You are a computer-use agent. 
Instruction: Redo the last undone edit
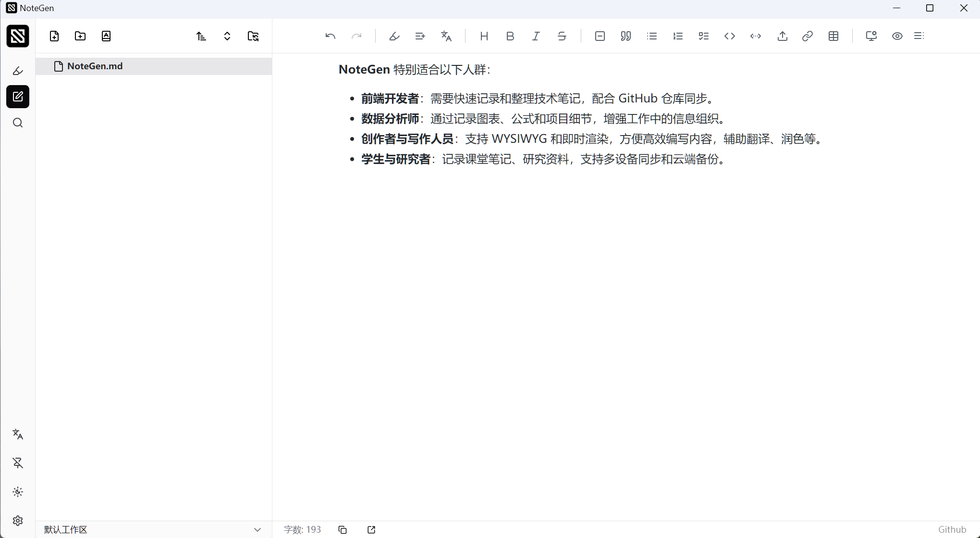pos(356,36)
